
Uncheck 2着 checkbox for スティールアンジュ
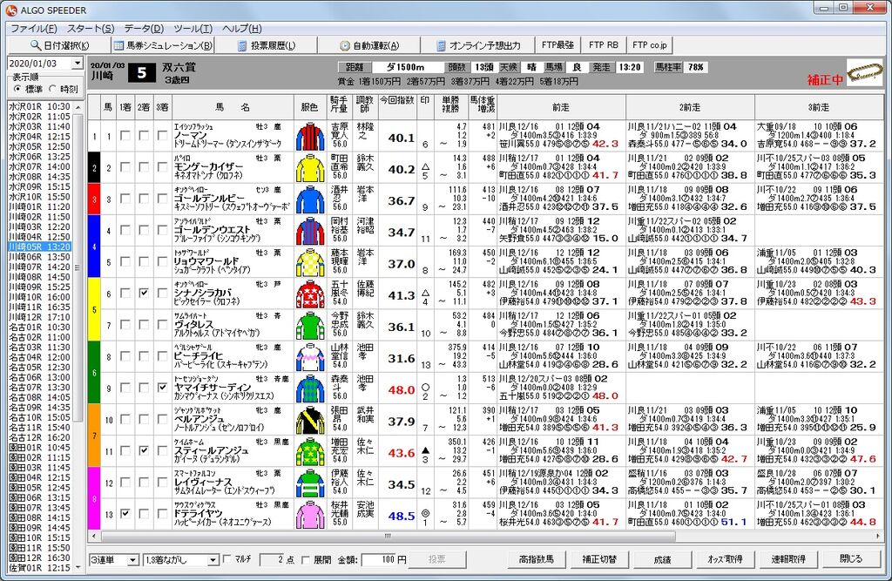coord(144,450)
